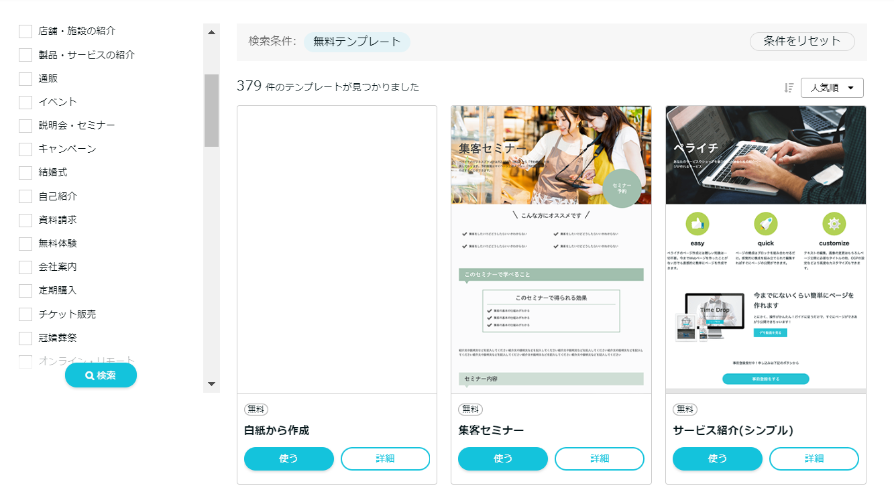Open 詳細 for サービス紹介(シンプル)
The width and height of the screenshot is (894, 490).
[x=814, y=458]
